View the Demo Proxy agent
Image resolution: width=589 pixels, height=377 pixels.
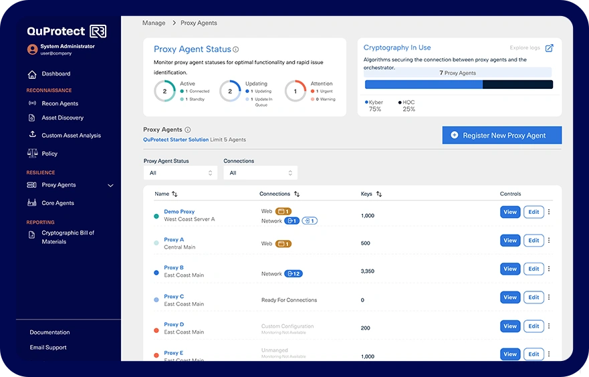click(x=510, y=212)
